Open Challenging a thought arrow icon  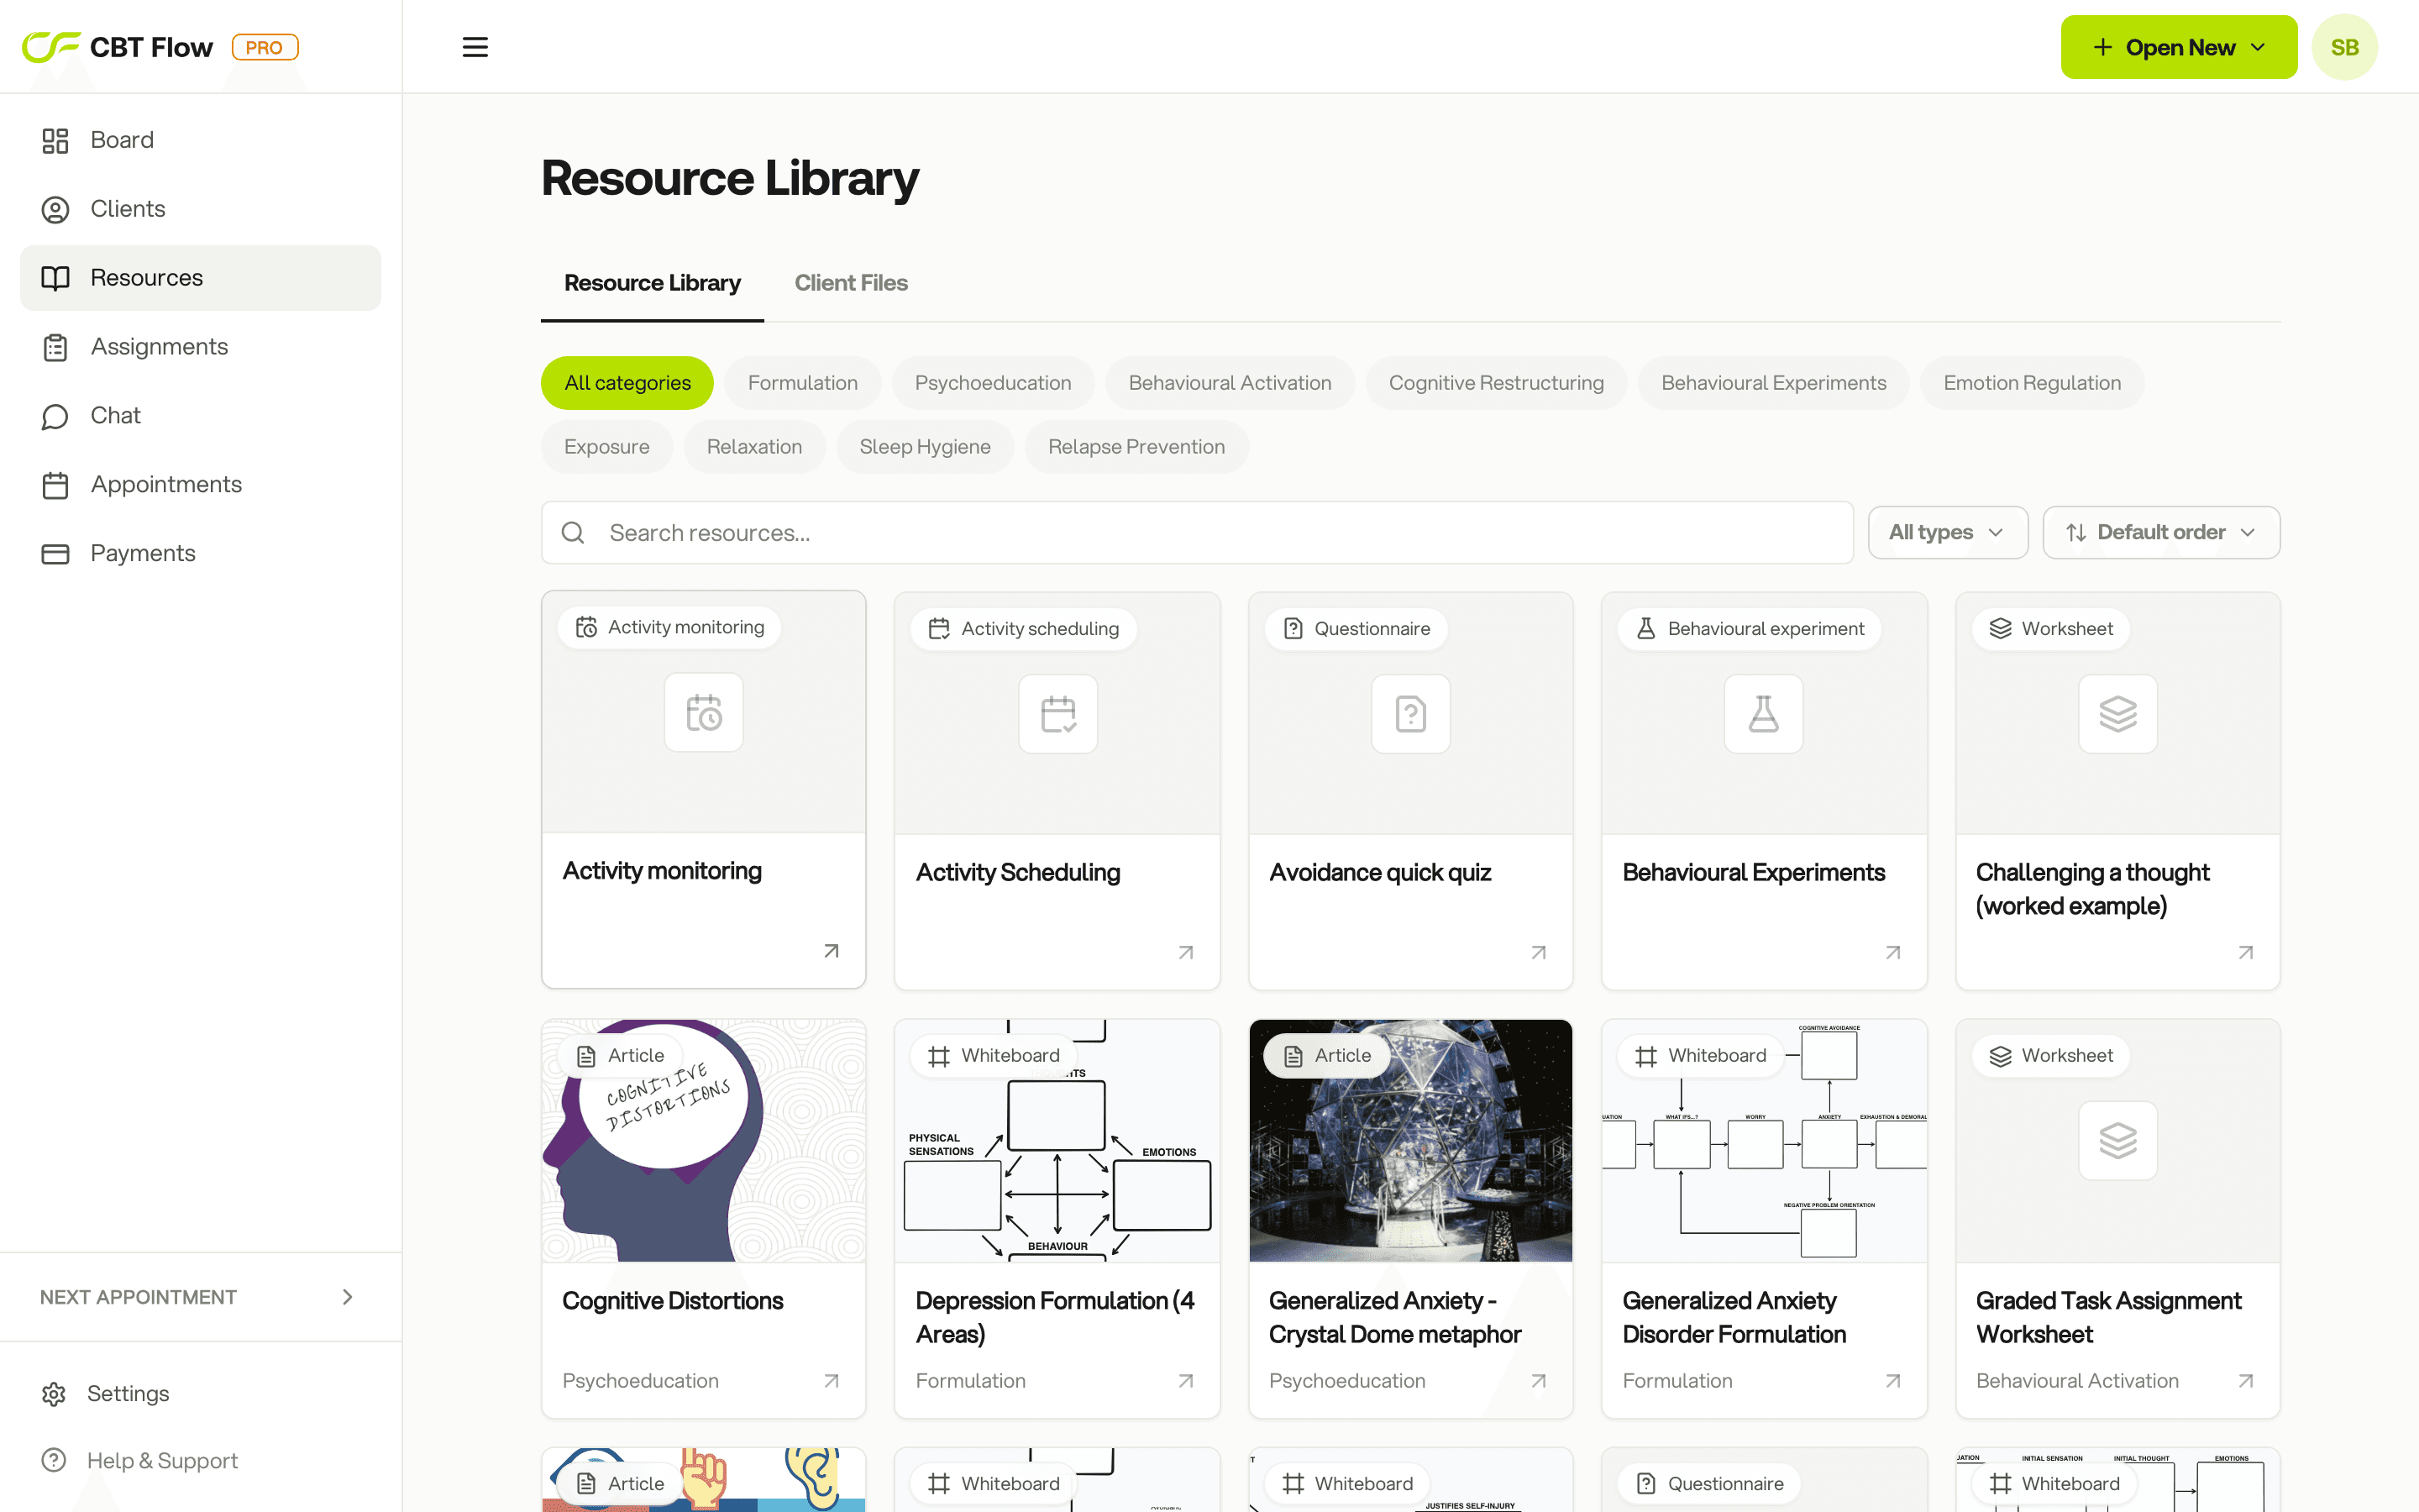click(x=2245, y=952)
